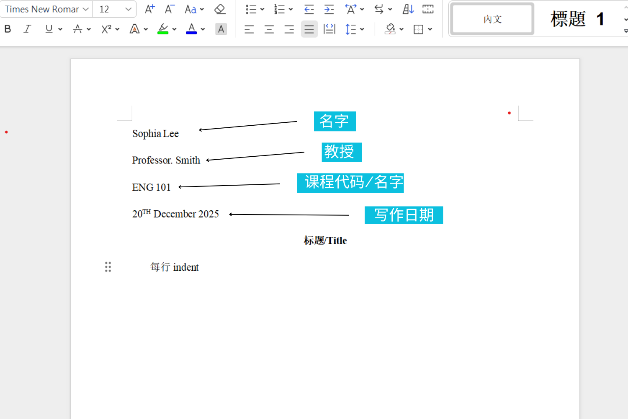Click the green highlight color button
The image size is (628, 419).
163,29
